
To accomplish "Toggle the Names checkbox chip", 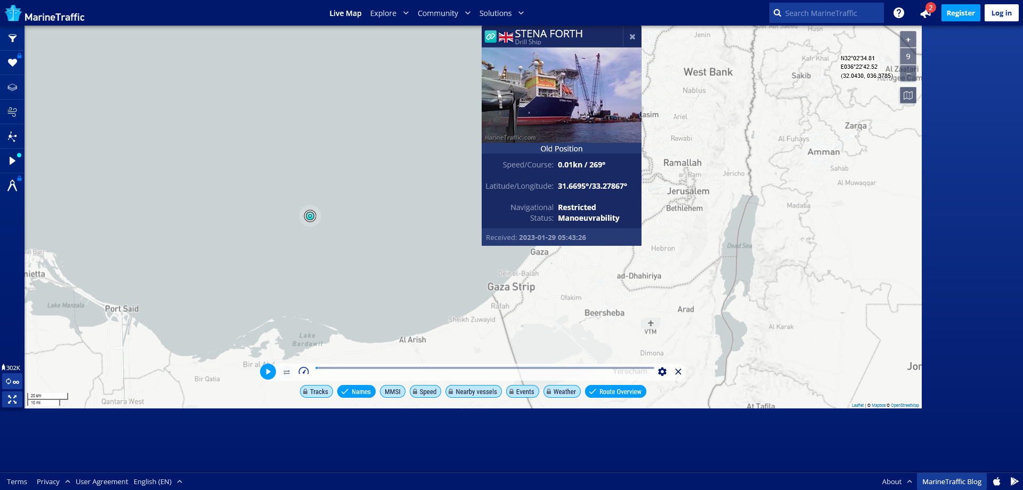I will (356, 391).
